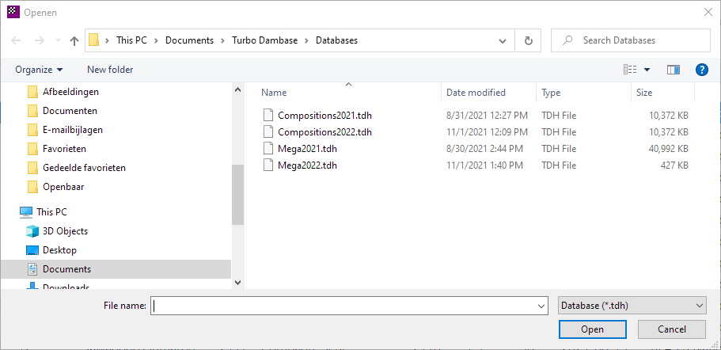This screenshot has width=721, height=350.
Task: Refresh the Databases folder view
Action: (529, 40)
